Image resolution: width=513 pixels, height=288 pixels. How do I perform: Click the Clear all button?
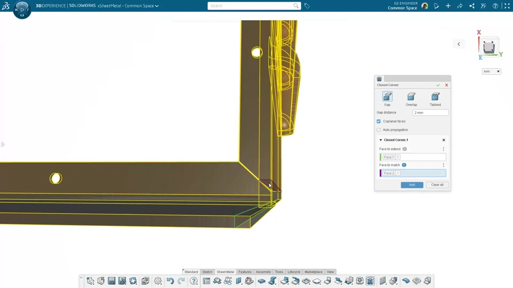pos(437,185)
